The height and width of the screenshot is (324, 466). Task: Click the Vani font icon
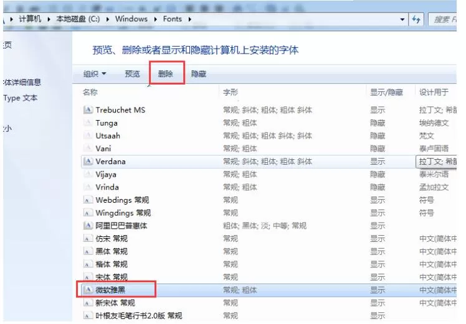88,149
